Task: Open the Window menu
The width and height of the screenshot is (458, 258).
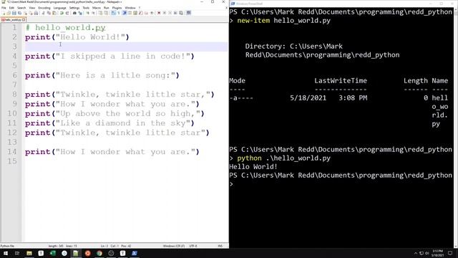Action: [x=130, y=8]
